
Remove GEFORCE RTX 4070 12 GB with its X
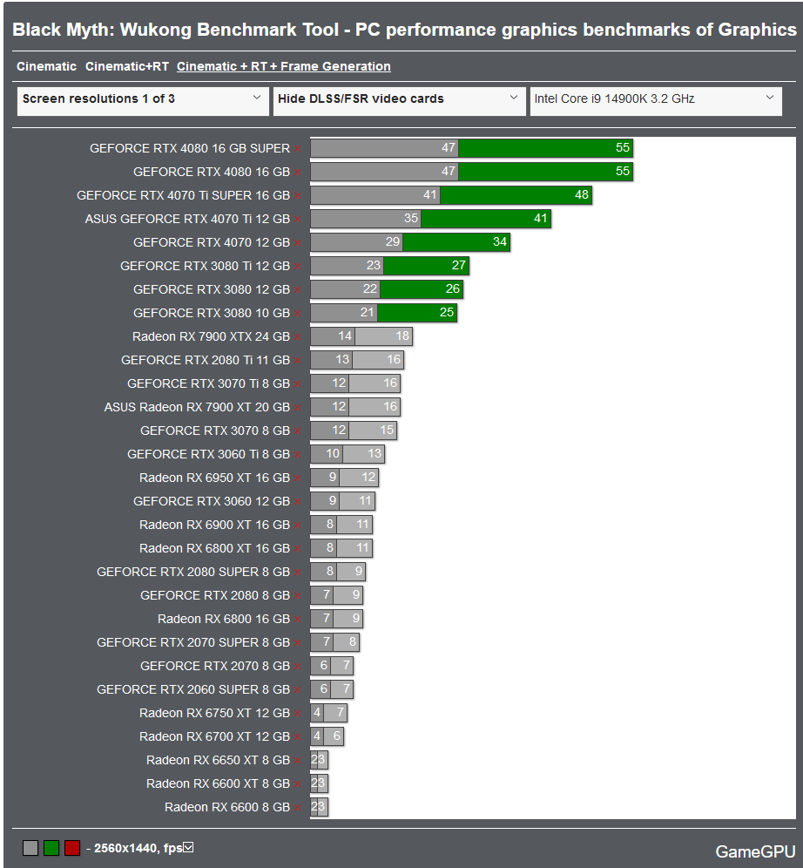coord(298,243)
